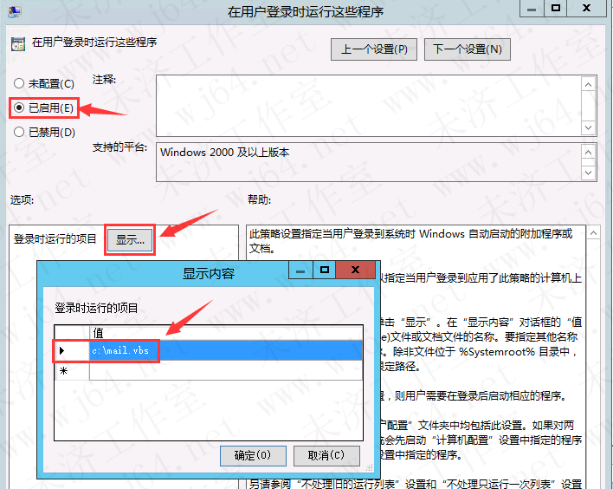The width and height of the screenshot is (613, 489).
Task: Maximize the 显示内容 dialog
Action: pos(324,271)
